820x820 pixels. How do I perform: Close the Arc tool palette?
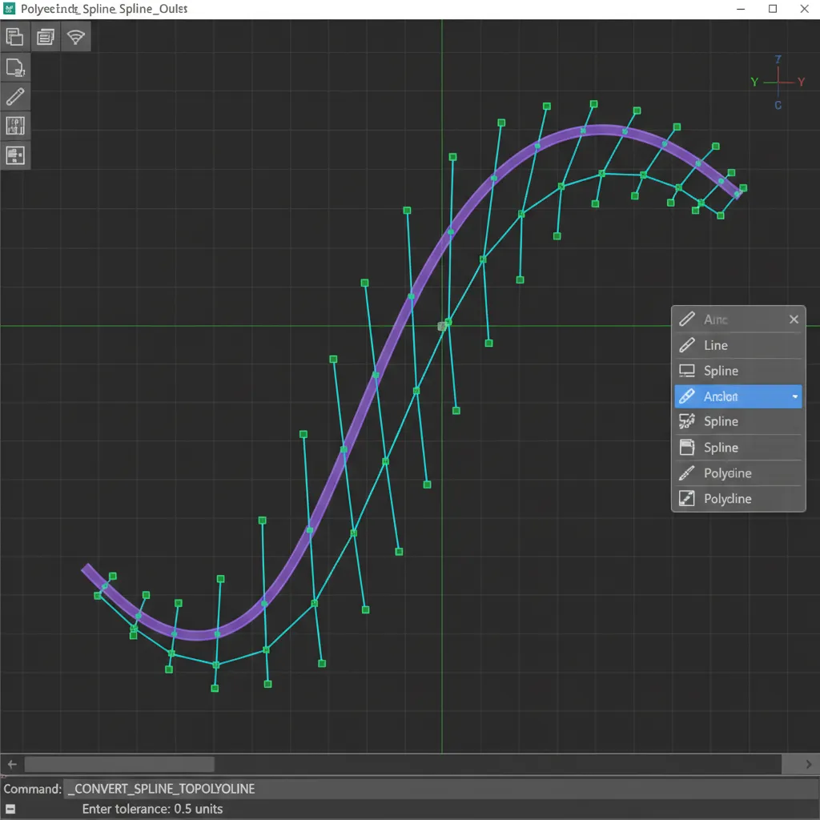click(x=794, y=319)
